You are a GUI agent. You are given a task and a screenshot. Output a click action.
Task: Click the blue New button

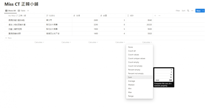tap(198, 11)
